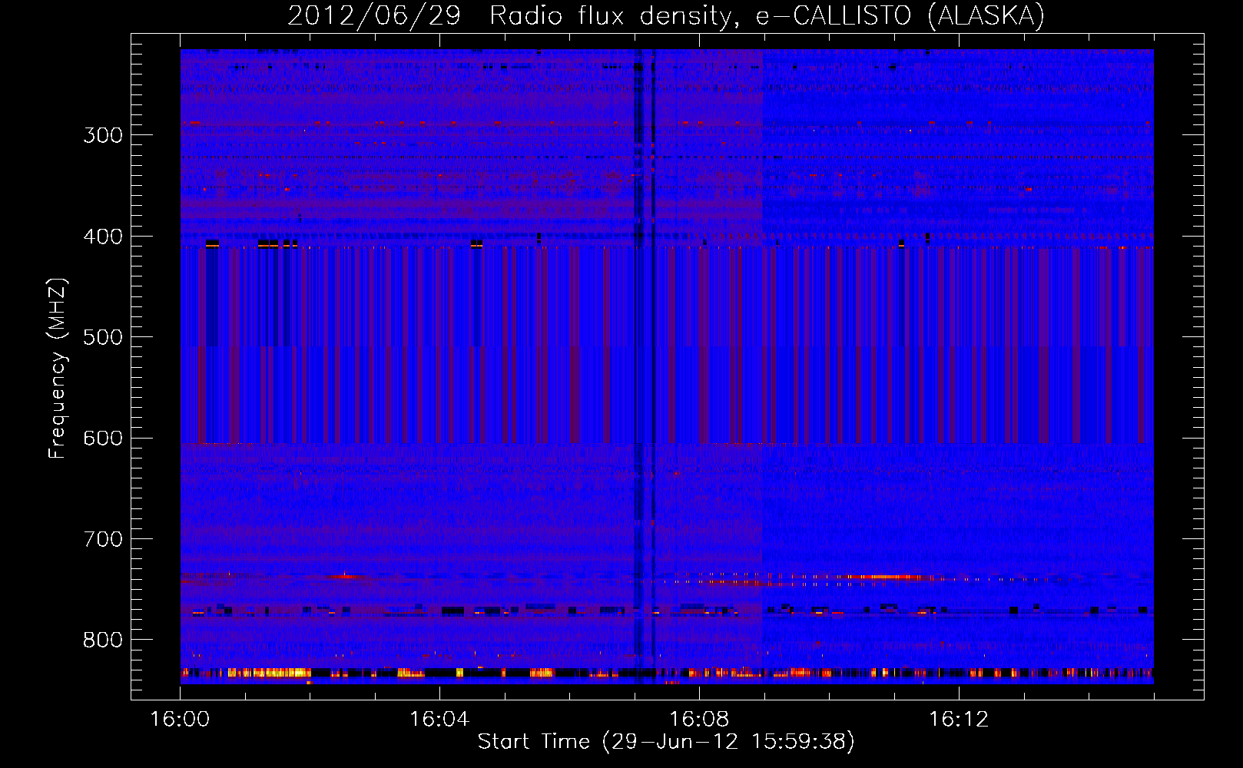The image size is (1243, 768).
Task: Click the 'Start Time (29-Jun-12 15:59:38)' axis label
Action: (x=666, y=742)
